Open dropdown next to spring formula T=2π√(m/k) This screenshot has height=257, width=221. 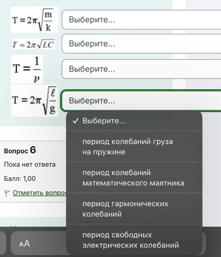point(141,20)
